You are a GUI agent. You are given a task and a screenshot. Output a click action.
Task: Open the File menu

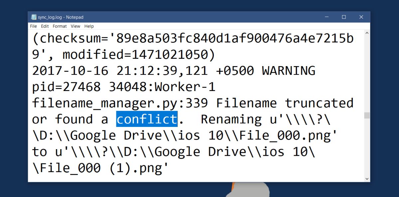click(33, 26)
